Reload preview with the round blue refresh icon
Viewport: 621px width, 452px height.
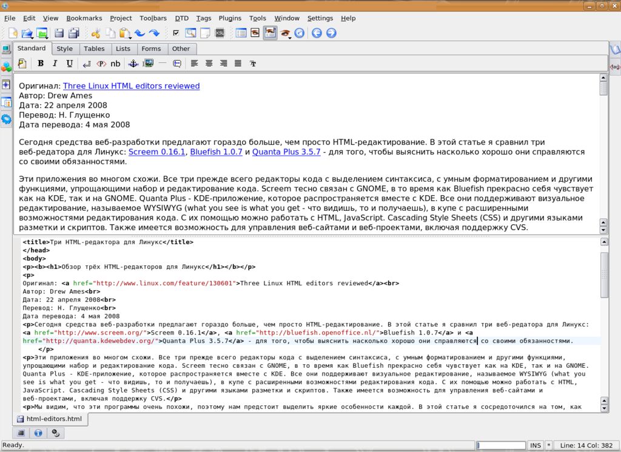(x=300, y=33)
